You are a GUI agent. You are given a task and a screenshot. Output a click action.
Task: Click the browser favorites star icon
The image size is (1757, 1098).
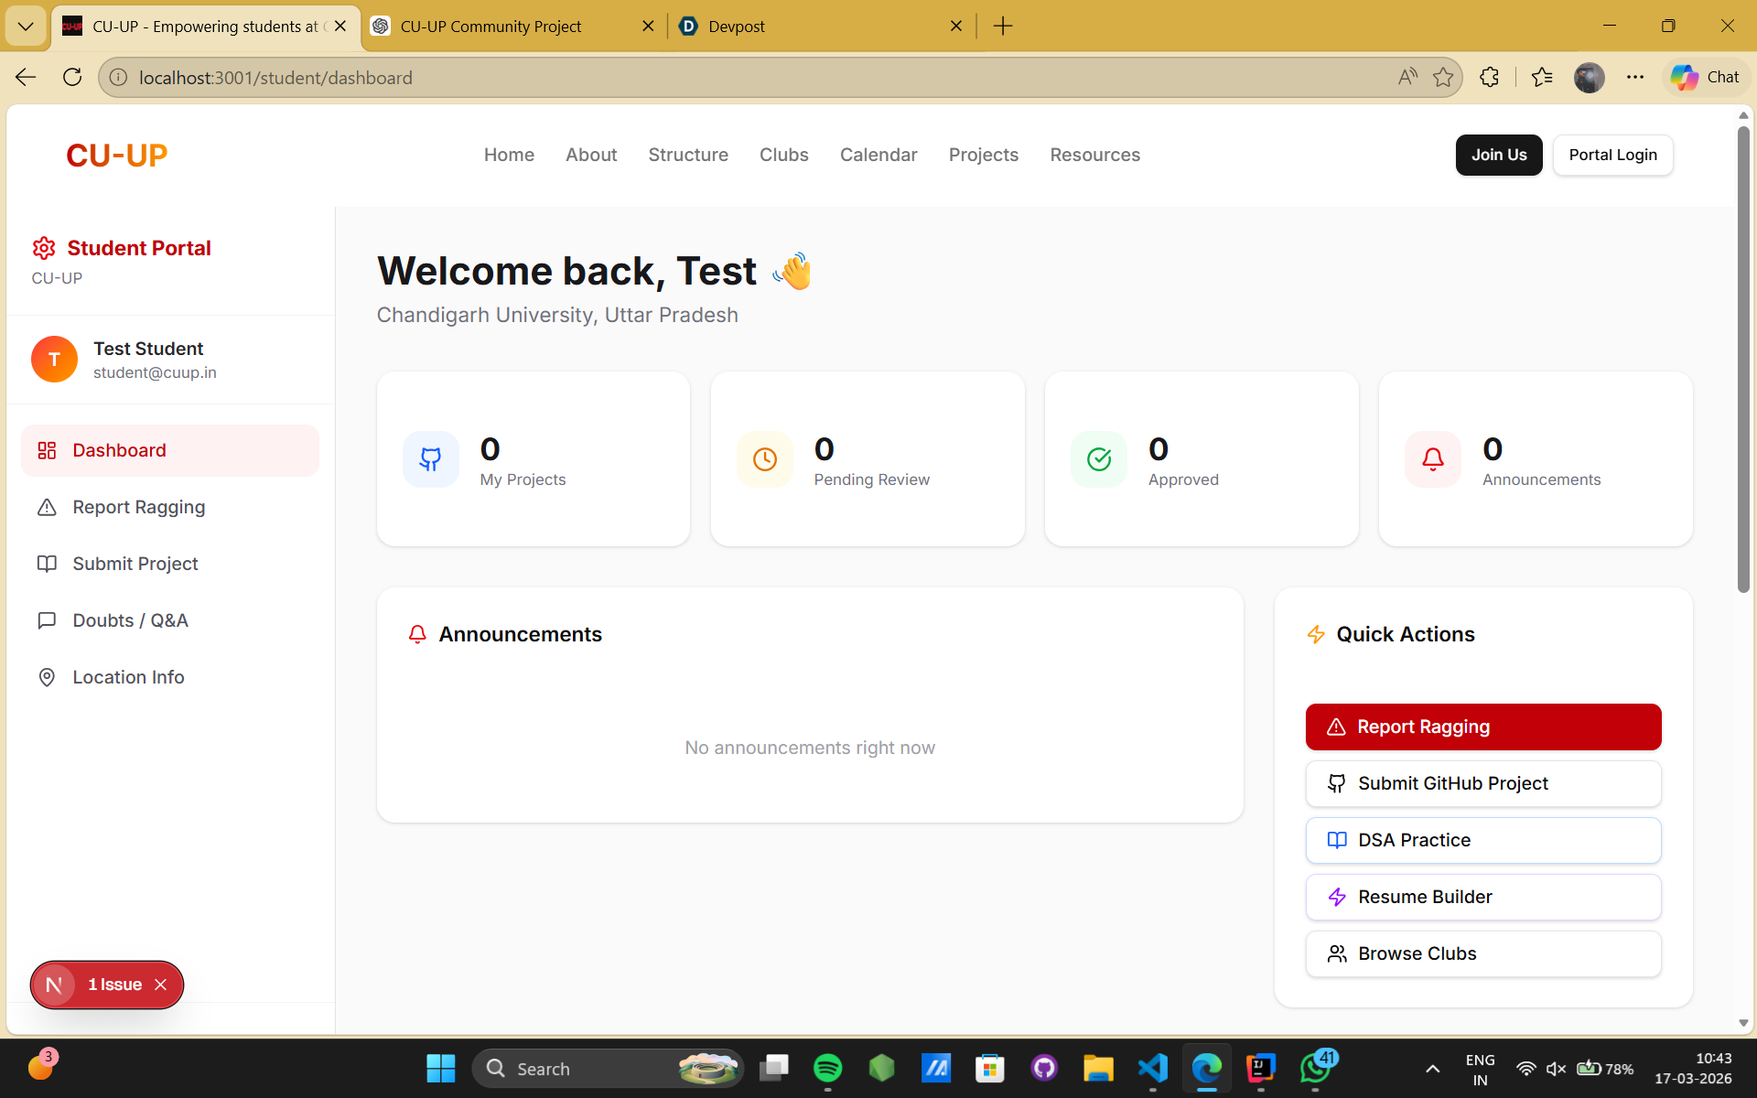(1443, 78)
